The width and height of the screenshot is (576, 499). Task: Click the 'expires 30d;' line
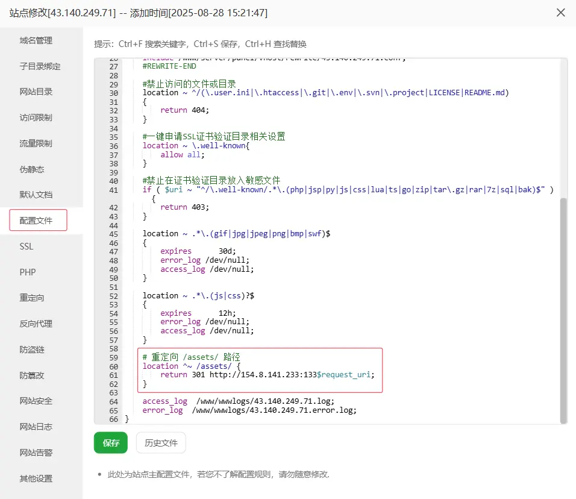(198, 251)
